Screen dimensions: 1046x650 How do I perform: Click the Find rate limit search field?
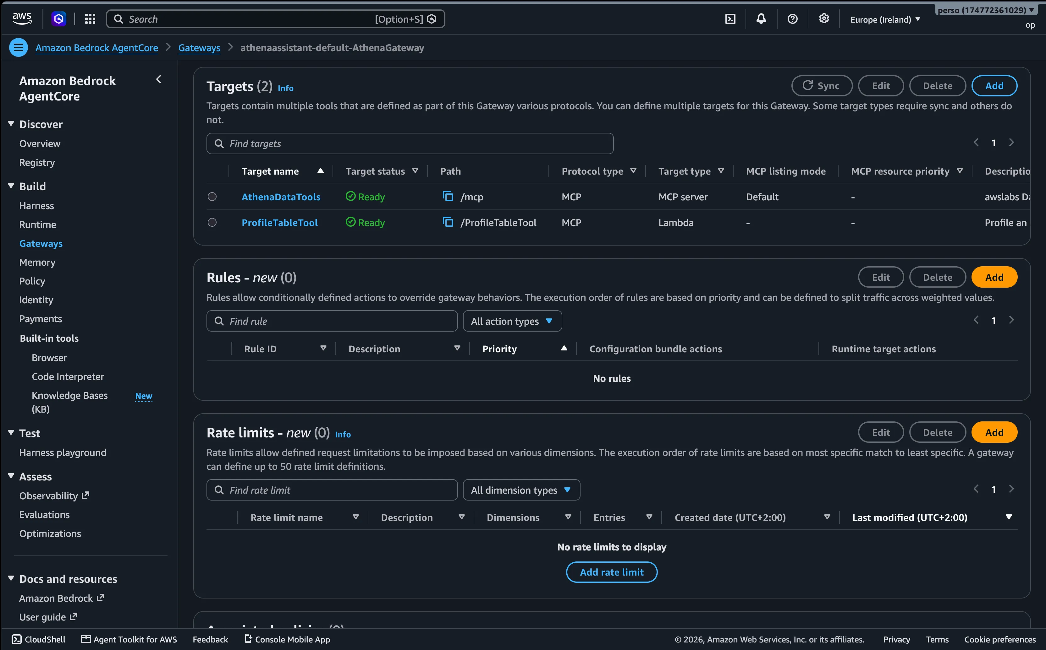point(332,490)
